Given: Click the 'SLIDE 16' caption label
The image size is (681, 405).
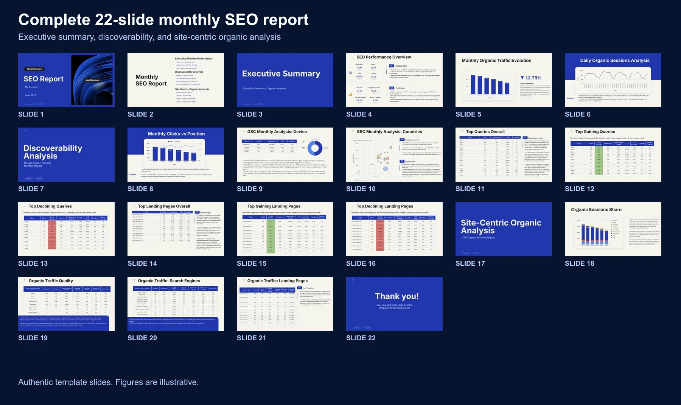Looking at the screenshot, I should click(x=361, y=263).
